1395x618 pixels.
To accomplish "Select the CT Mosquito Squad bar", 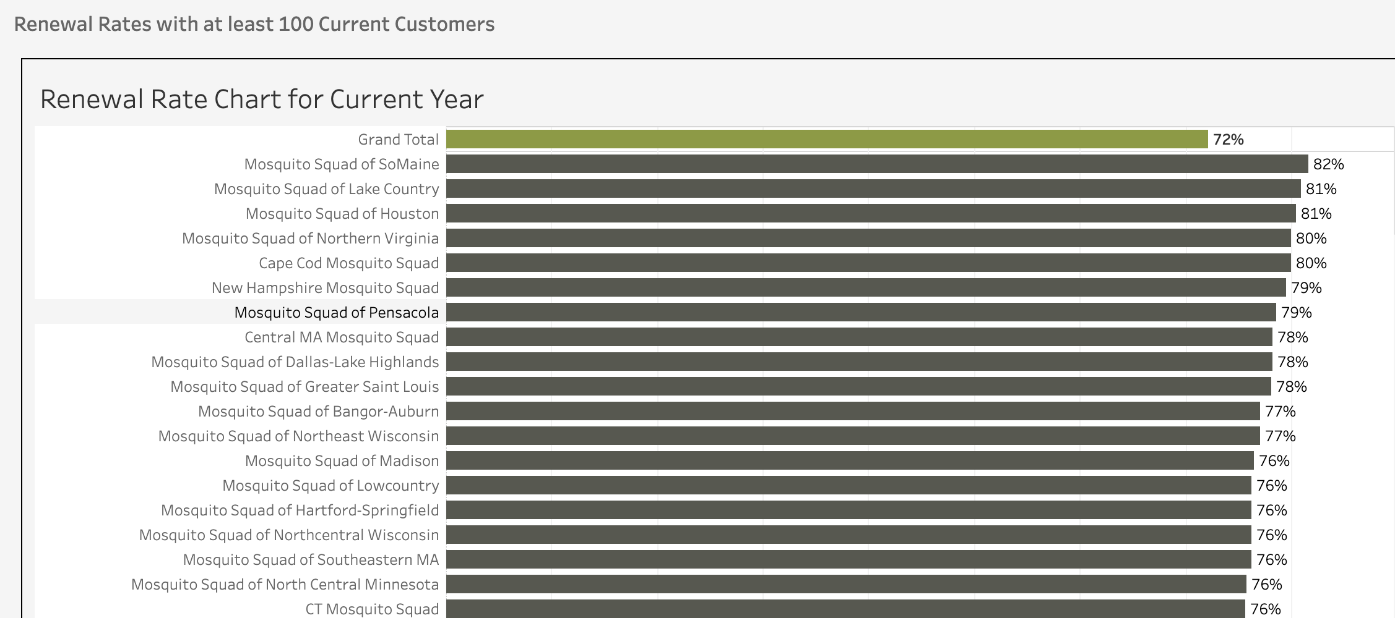I will click(x=845, y=608).
